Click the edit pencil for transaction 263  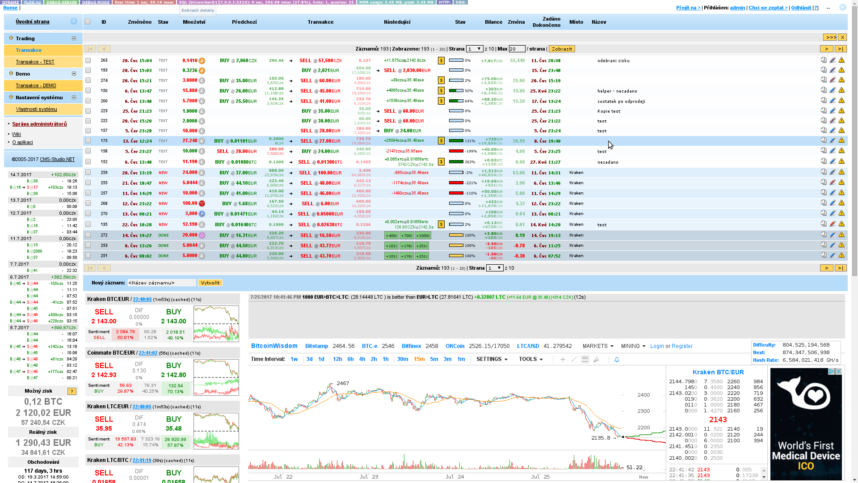[833, 60]
